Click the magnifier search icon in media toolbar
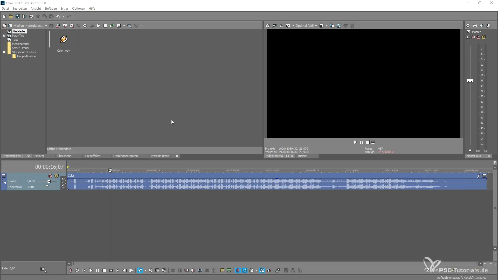The width and height of the screenshot is (498, 280). tap(129, 26)
